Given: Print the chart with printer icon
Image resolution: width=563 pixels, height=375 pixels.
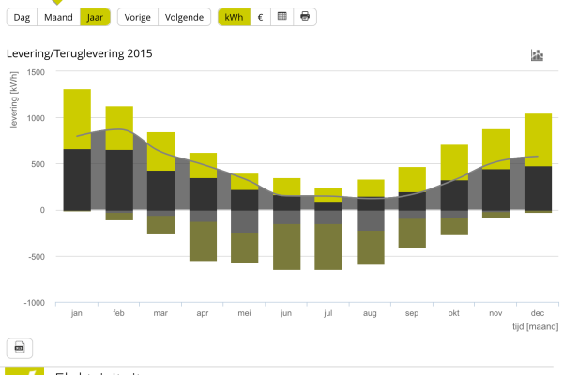Looking at the screenshot, I should [x=304, y=17].
